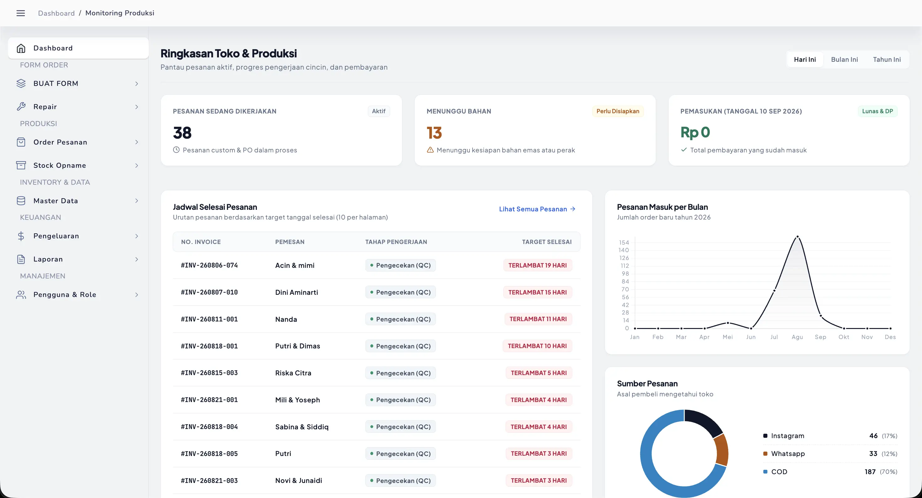Click the Whatsapp legend color swatch
This screenshot has width=922, height=498.
coord(765,453)
